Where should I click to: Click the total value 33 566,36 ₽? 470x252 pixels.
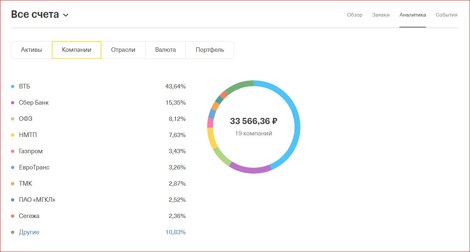point(254,121)
